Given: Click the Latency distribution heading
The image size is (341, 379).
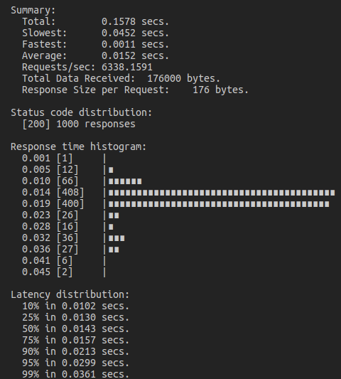Looking at the screenshot, I should [70, 294].
